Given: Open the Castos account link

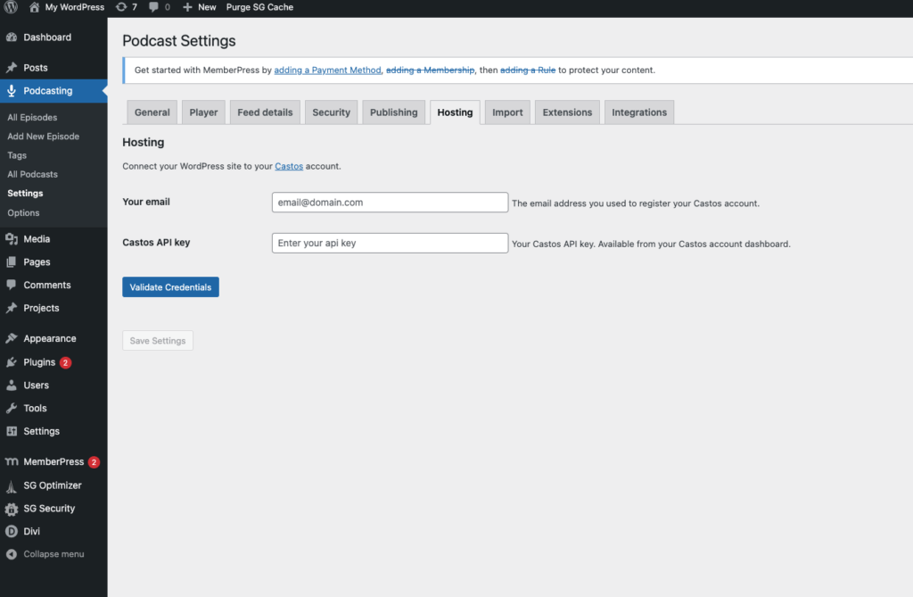Looking at the screenshot, I should tap(289, 166).
